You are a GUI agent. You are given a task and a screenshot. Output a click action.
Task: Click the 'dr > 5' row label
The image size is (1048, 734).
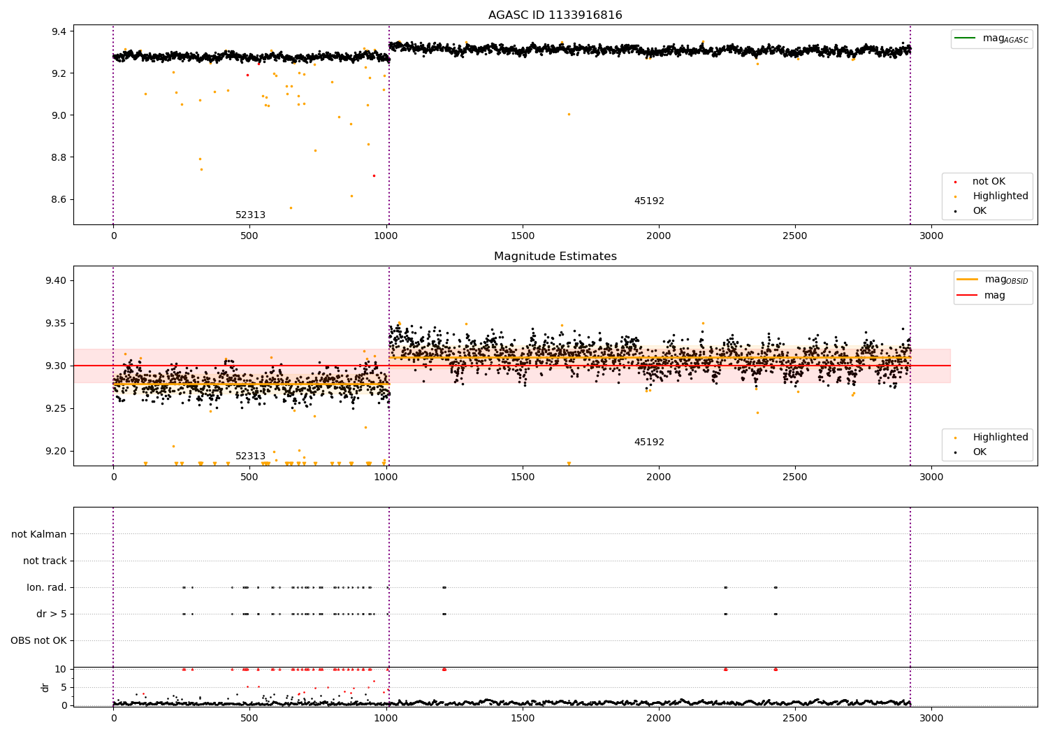[52, 614]
